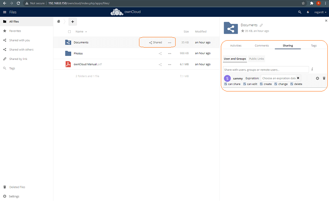Bookmark this page with star icon
The width and height of the screenshot is (329, 201).
pyautogui.click(x=303, y=3)
